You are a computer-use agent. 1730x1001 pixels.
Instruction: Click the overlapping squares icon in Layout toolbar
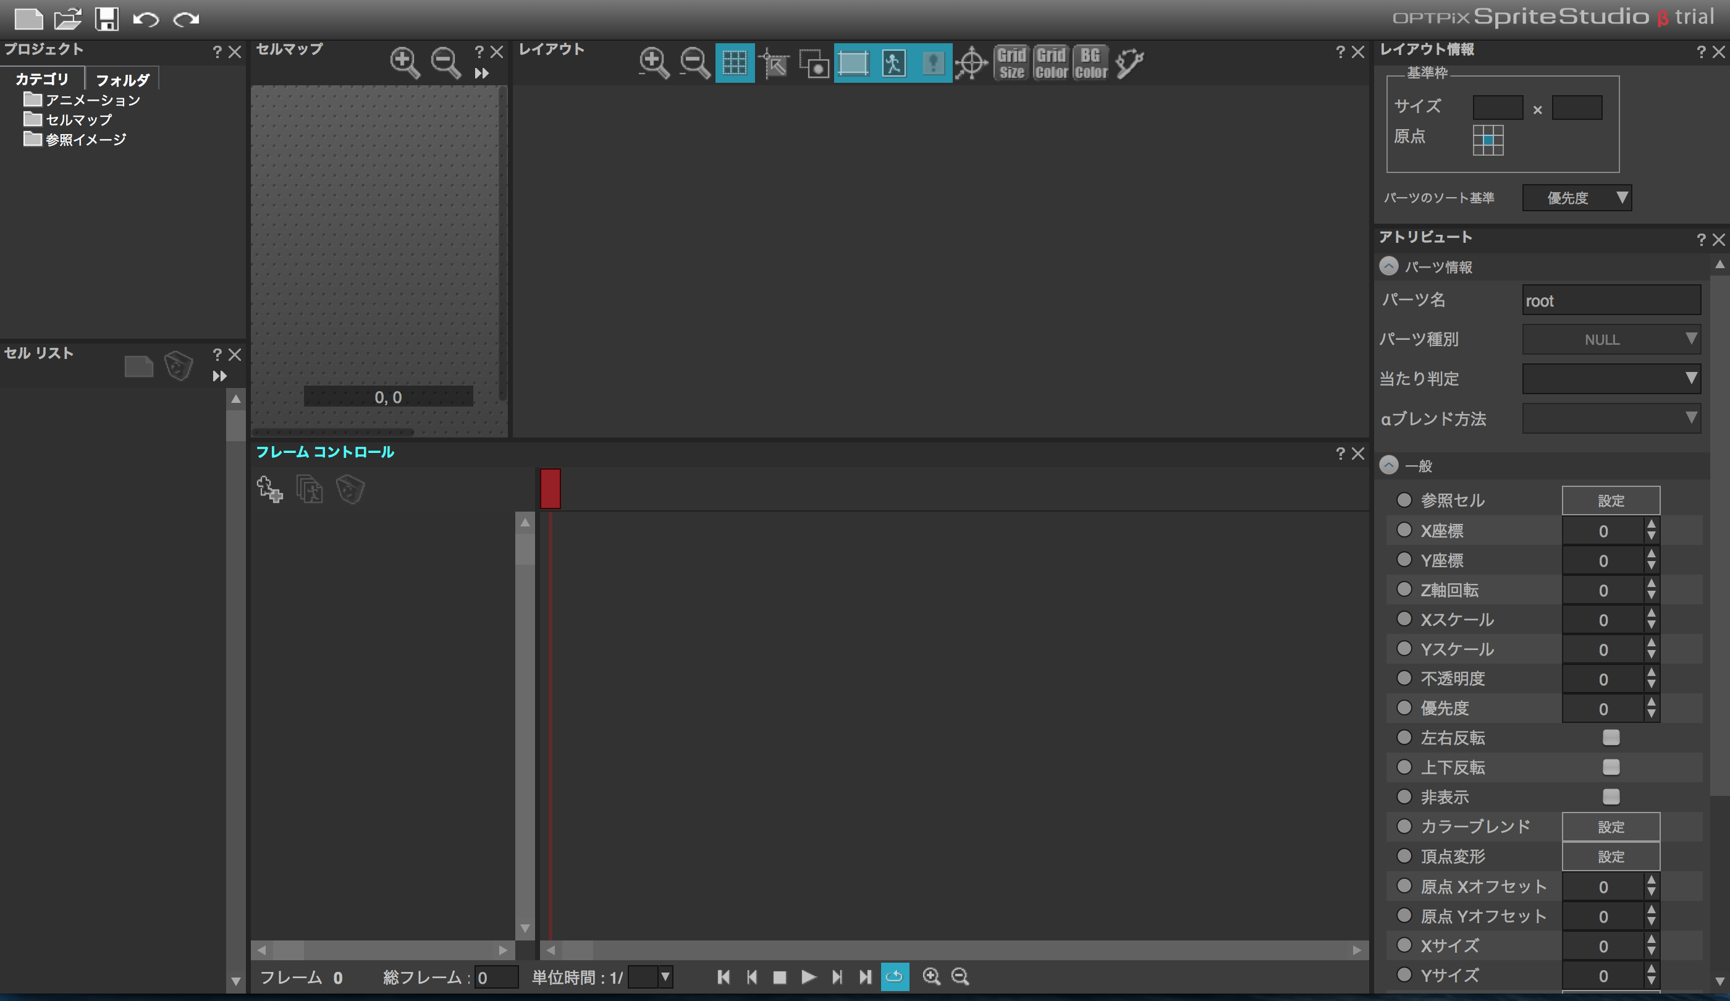tap(814, 63)
